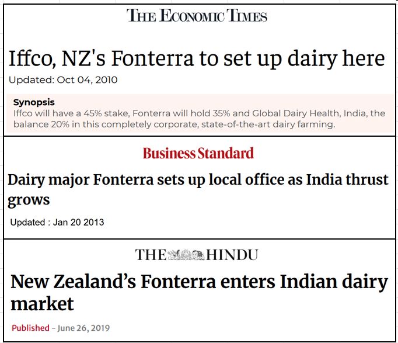Click the word 'grows' in second headline
This screenshot has height=343, width=398.
pos(29,200)
